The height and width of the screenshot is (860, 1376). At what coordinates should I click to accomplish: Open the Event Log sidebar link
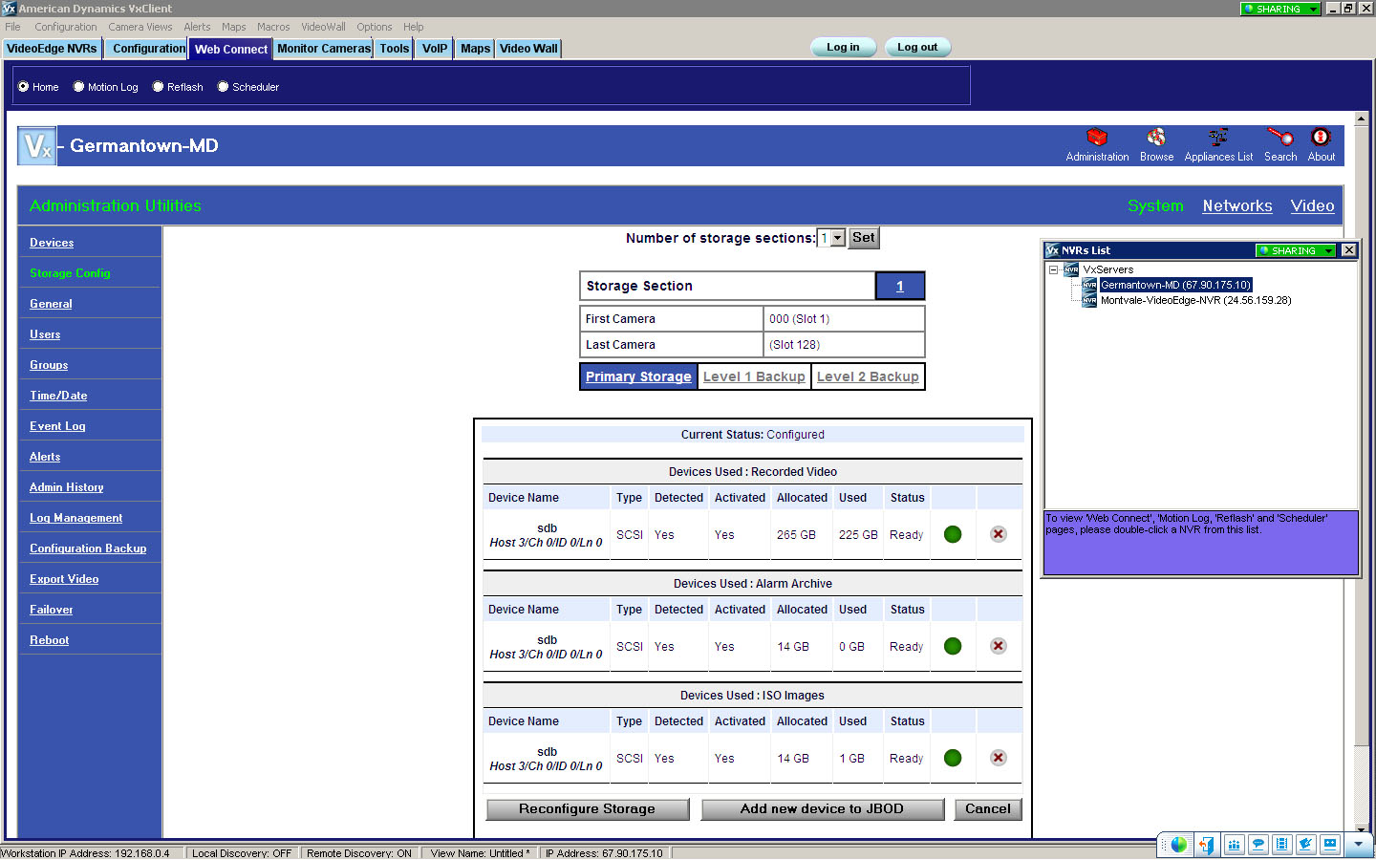point(57,426)
